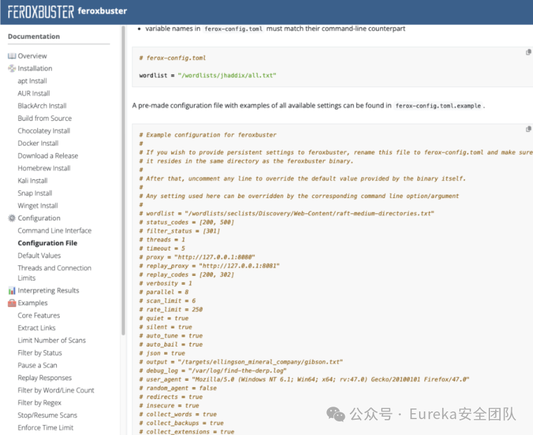Open Pause a Scan example
533x435 pixels.
click(x=37, y=365)
